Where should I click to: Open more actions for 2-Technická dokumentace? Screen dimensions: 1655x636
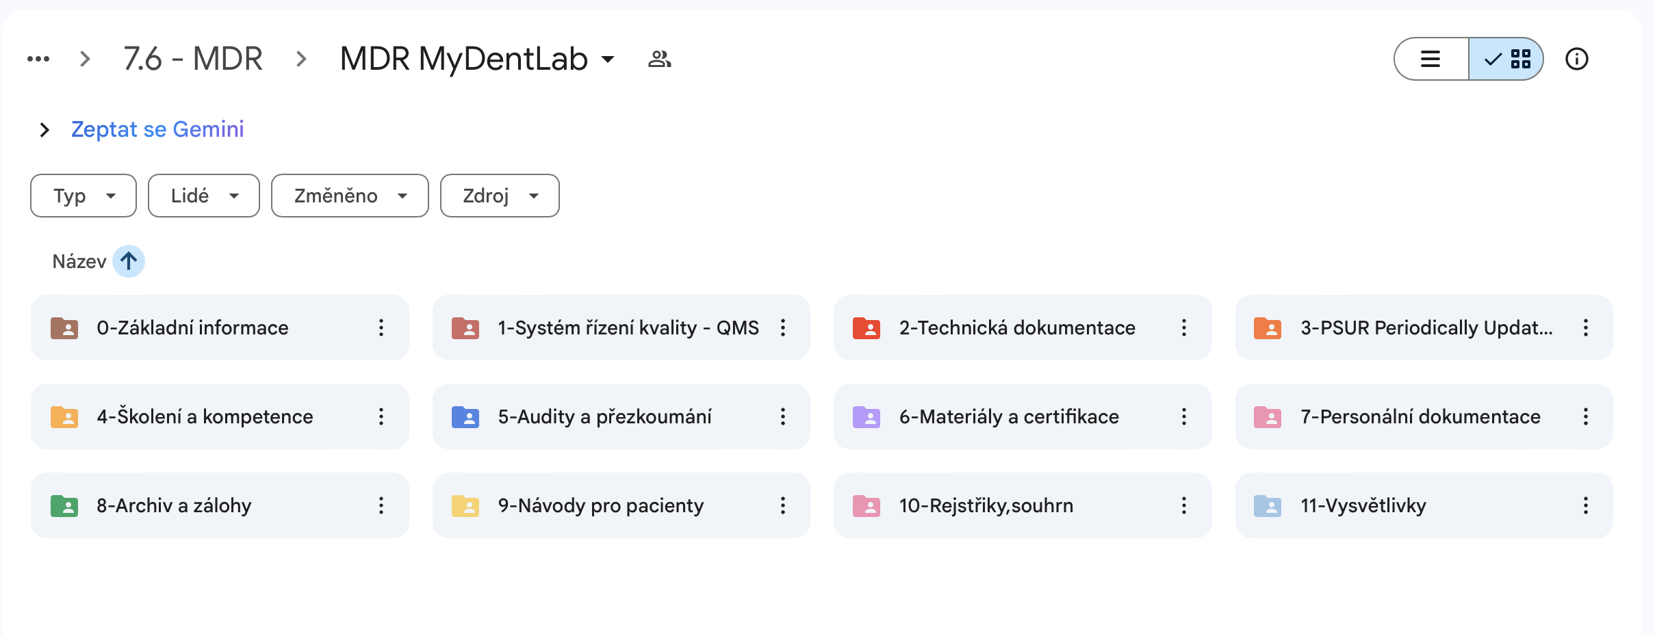click(x=1183, y=328)
